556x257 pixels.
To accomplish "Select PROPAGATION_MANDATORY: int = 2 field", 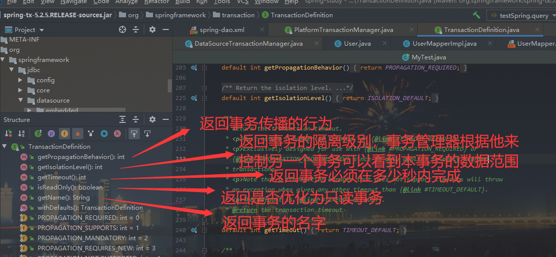I will 92,238.
